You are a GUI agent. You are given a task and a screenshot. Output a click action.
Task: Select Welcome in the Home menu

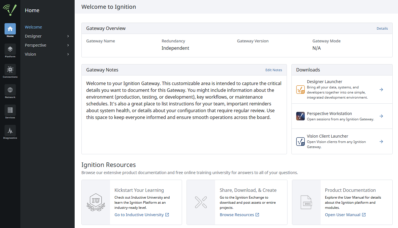click(33, 27)
